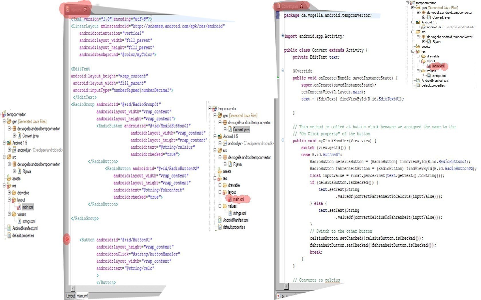The width and height of the screenshot is (481, 300).
Task: Click android:onClick attribute line in XML editor
Action: tap(138, 254)
